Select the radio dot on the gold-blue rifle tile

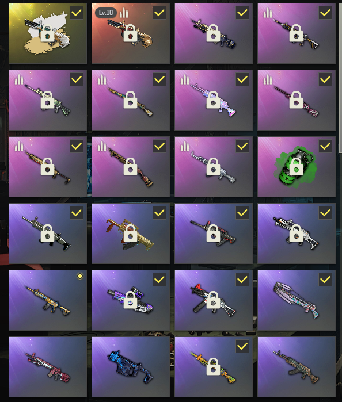[80, 276]
